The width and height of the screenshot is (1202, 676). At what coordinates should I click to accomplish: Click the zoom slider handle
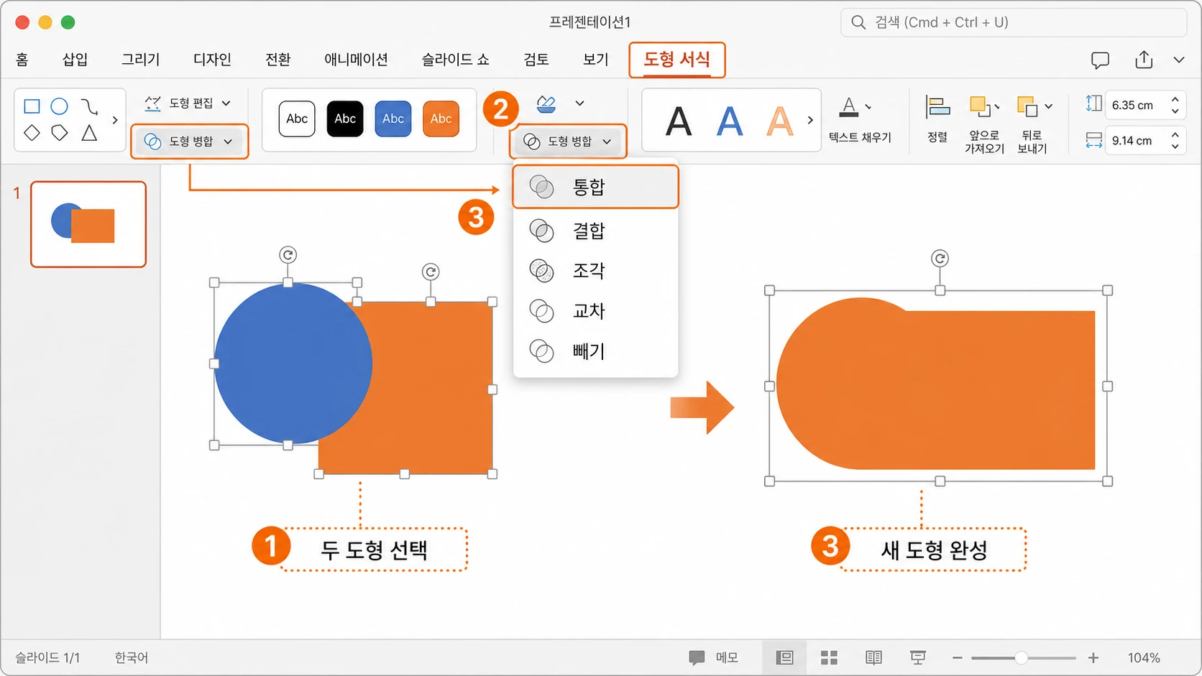pyautogui.click(x=1021, y=658)
